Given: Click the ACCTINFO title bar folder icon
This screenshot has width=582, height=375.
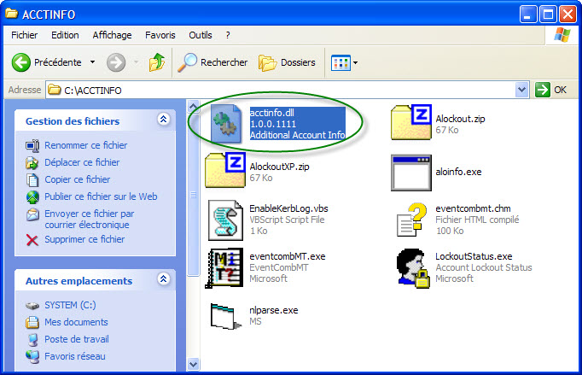Looking at the screenshot, I should 11,14.
